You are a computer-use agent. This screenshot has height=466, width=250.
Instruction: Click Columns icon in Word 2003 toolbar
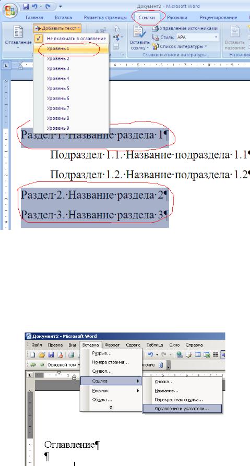point(216,354)
